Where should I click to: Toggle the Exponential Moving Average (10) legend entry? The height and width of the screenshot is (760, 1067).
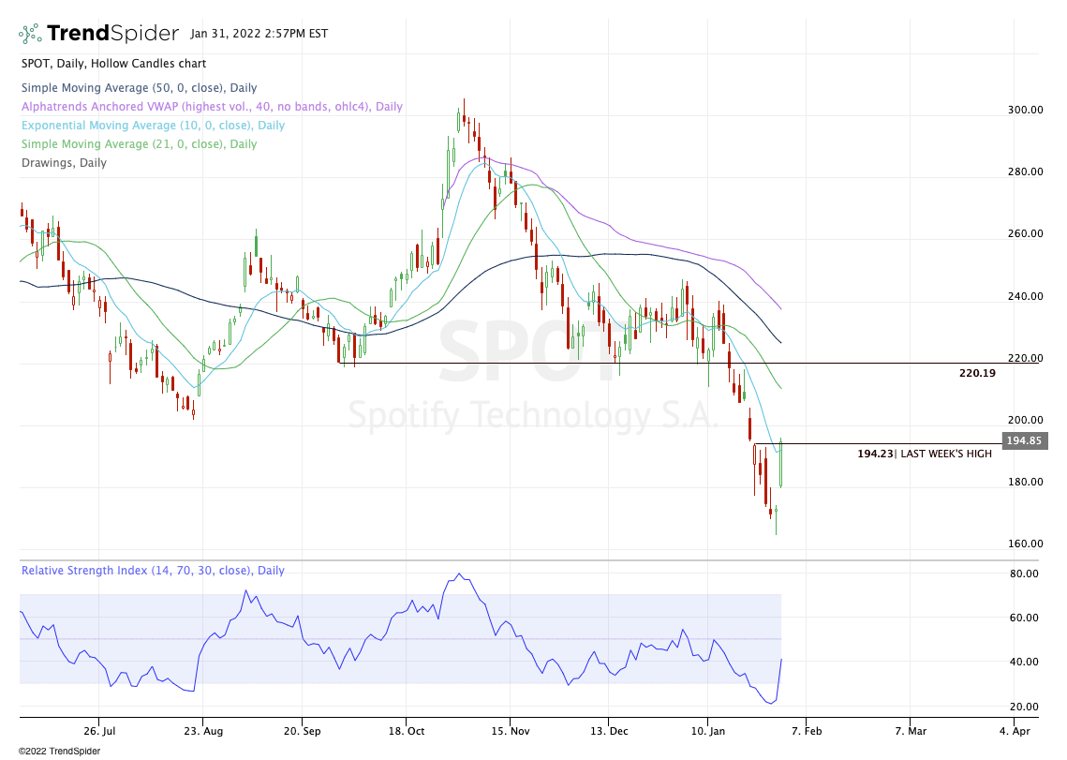153,126
